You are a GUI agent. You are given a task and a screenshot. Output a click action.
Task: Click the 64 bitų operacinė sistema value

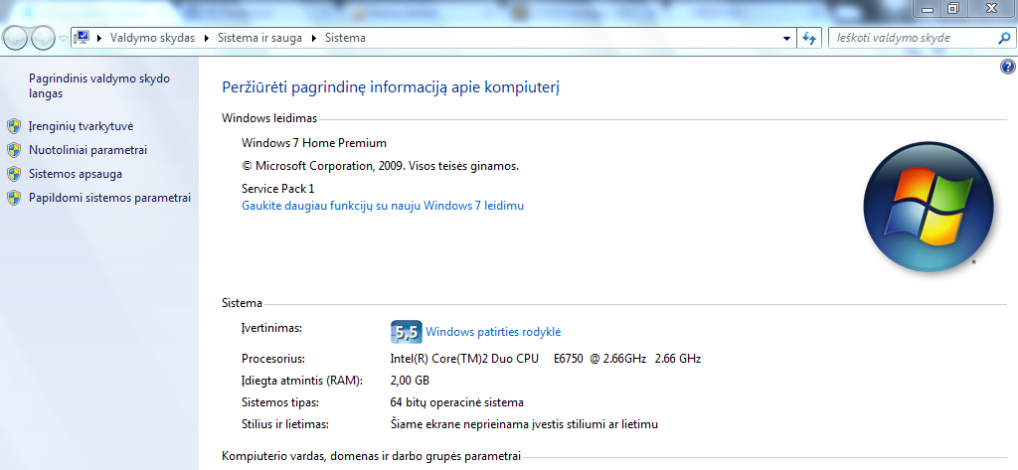click(x=456, y=402)
